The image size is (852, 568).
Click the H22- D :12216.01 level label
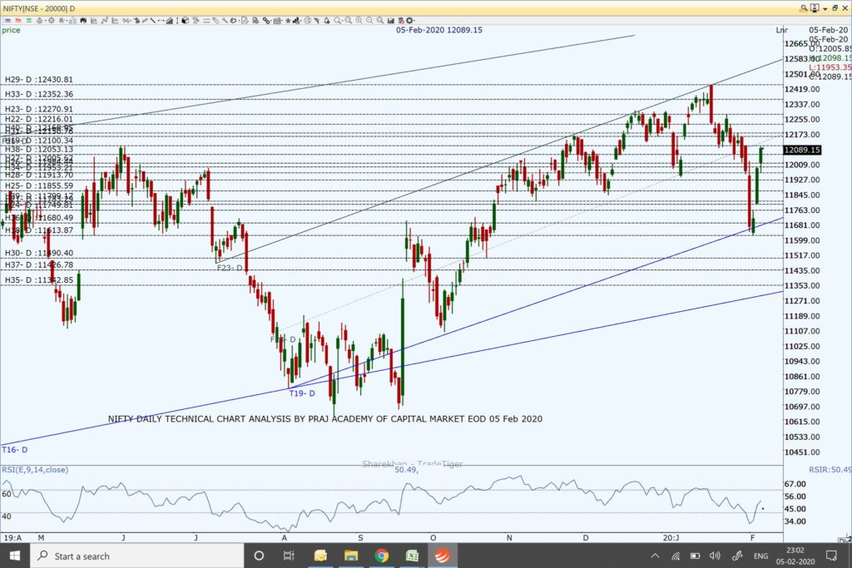pyautogui.click(x=38, y=119)
